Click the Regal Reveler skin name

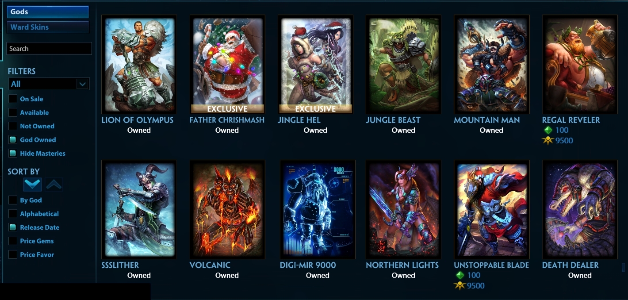click(571, 120)
